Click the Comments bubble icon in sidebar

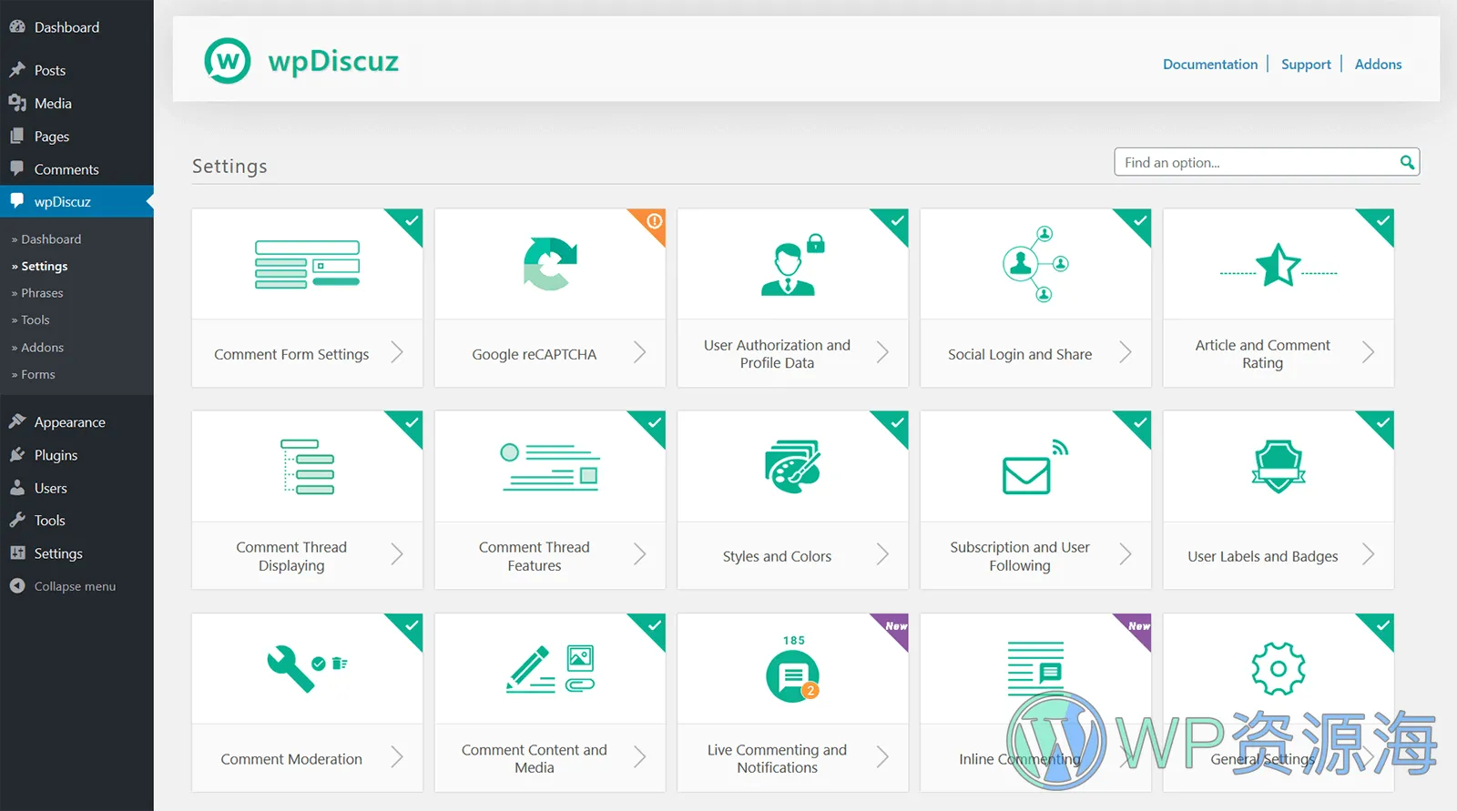pos(17,168)
